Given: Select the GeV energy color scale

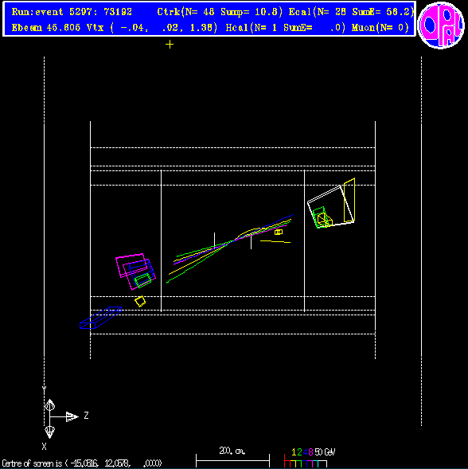Looking at the screenshot, I should 310,458.
